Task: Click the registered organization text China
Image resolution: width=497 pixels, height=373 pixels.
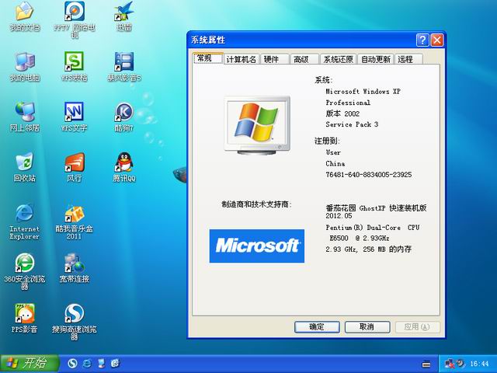Action: [335, 164]
